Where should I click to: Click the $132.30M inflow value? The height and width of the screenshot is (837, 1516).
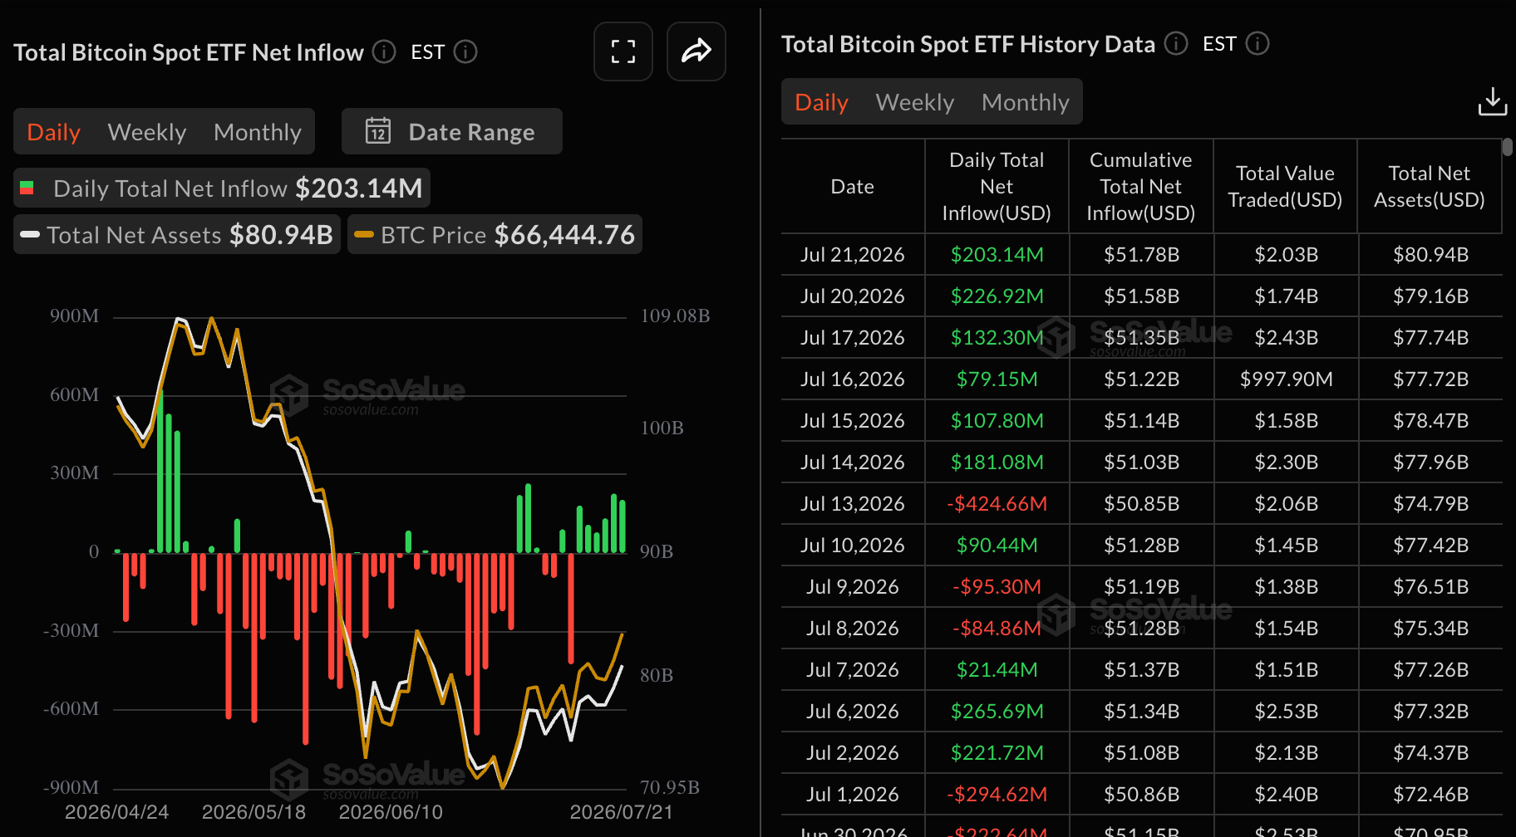coord(997,338)
